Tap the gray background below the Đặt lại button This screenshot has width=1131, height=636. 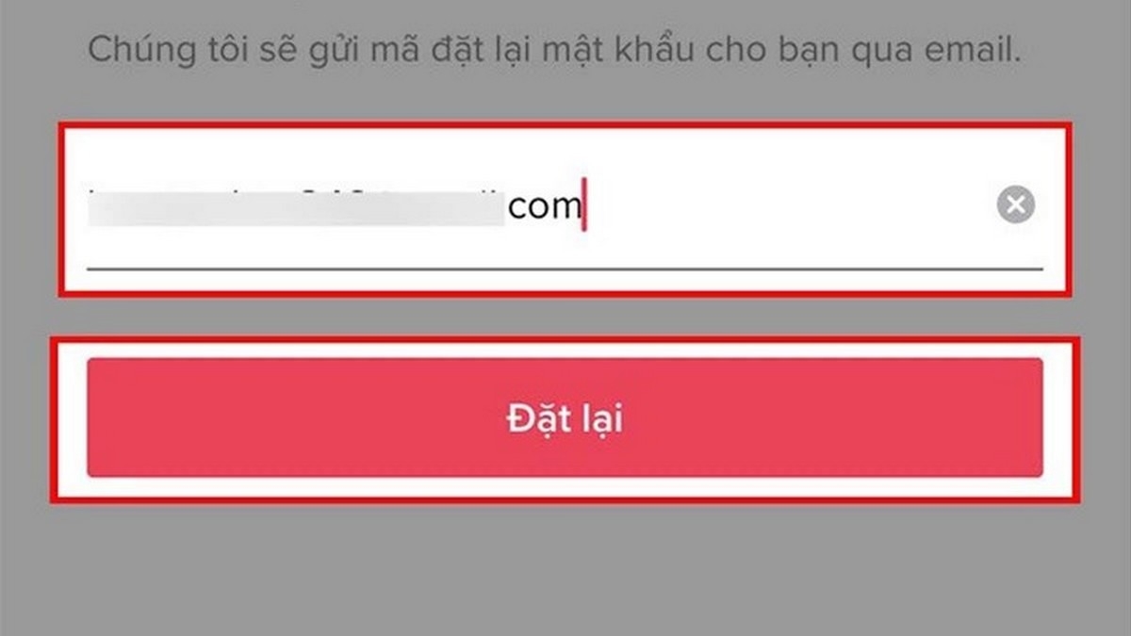click(x=565, y=565)
